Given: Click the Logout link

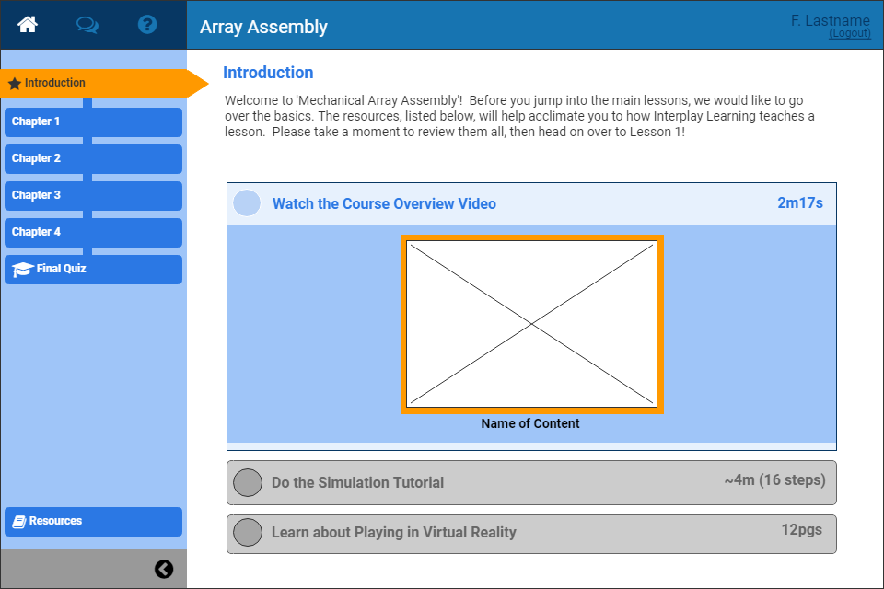Looking at the screenshot, I should 850,33.
